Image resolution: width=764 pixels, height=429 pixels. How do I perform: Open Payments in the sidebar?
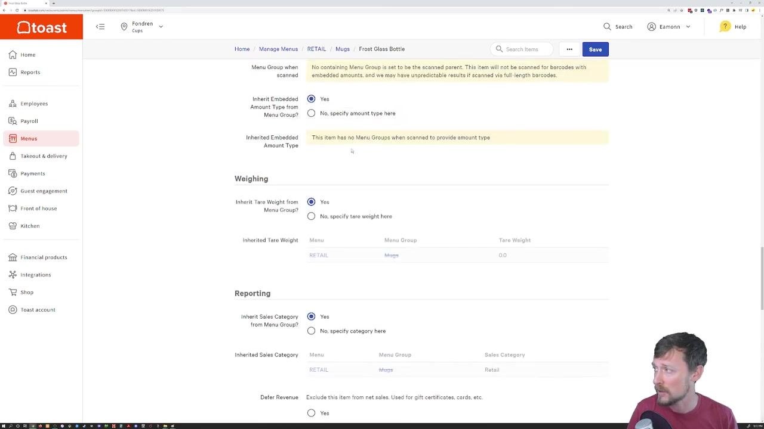pos(41,173)
